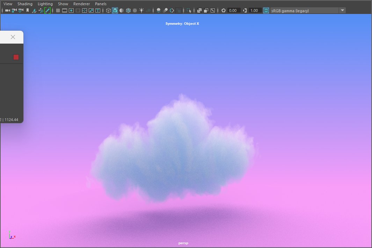Expand the view transform dropdown arrow
This screenshot has height=248, width=372.
[x=342, y=10]
